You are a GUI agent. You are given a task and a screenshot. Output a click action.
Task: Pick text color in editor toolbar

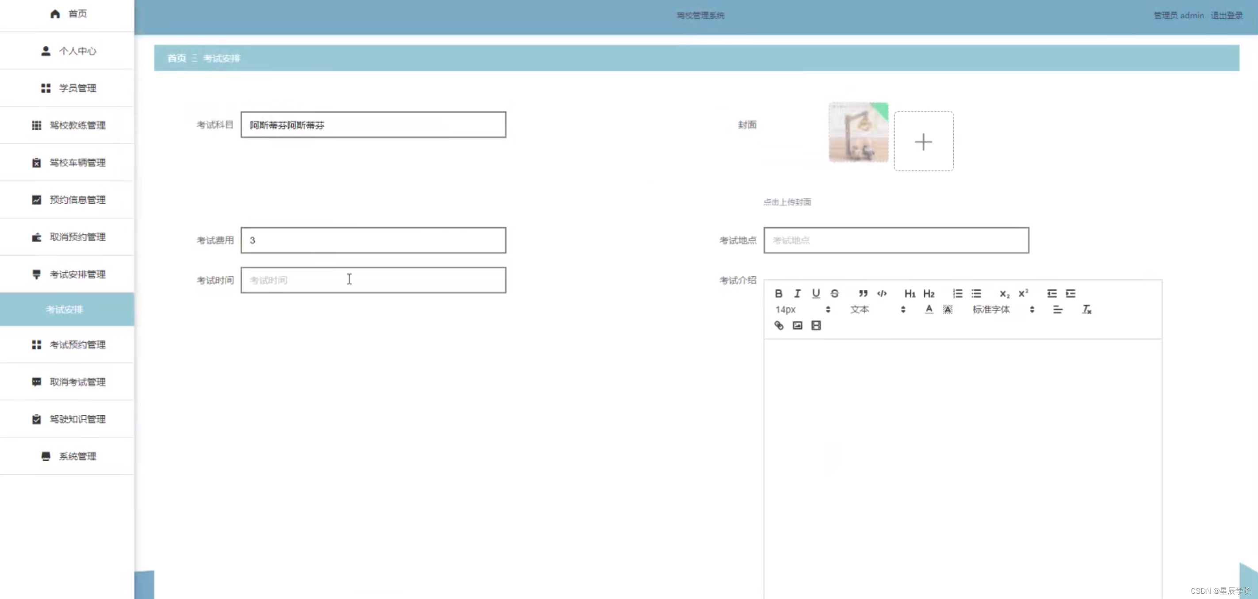(x=929, y=309)
